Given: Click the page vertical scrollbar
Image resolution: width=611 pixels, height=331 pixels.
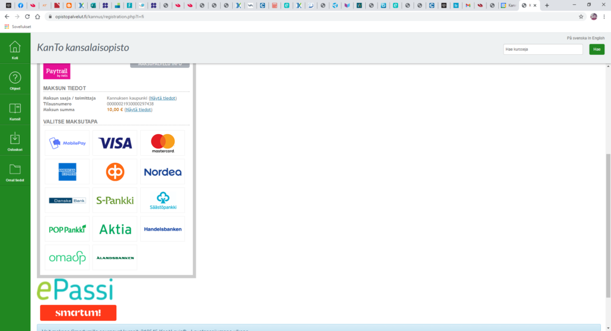Looking at the screenshot, I should (x=608, y=226).
